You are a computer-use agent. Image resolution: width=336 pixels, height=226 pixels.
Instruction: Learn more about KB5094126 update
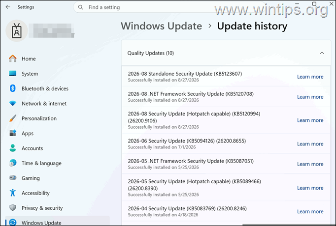pos(310,144)
